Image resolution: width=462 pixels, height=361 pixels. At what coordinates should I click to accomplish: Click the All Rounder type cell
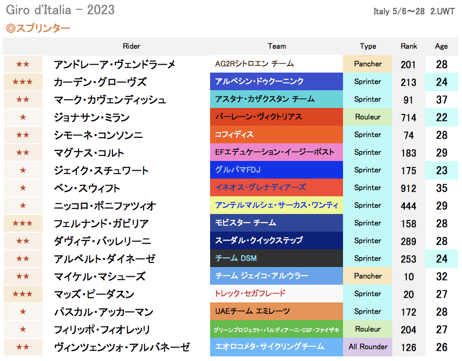tap(368, 347)
